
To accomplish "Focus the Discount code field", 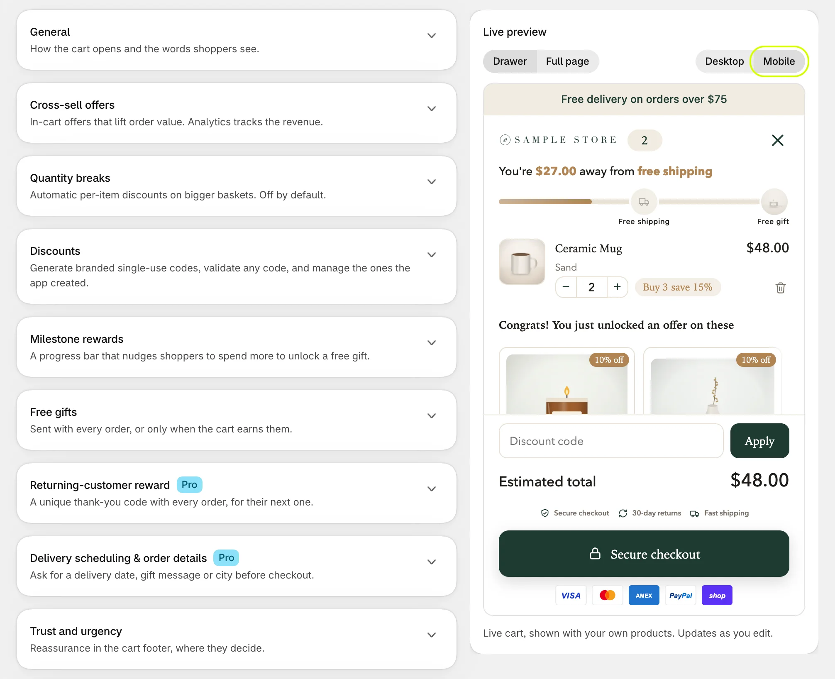I will point(611,441).
